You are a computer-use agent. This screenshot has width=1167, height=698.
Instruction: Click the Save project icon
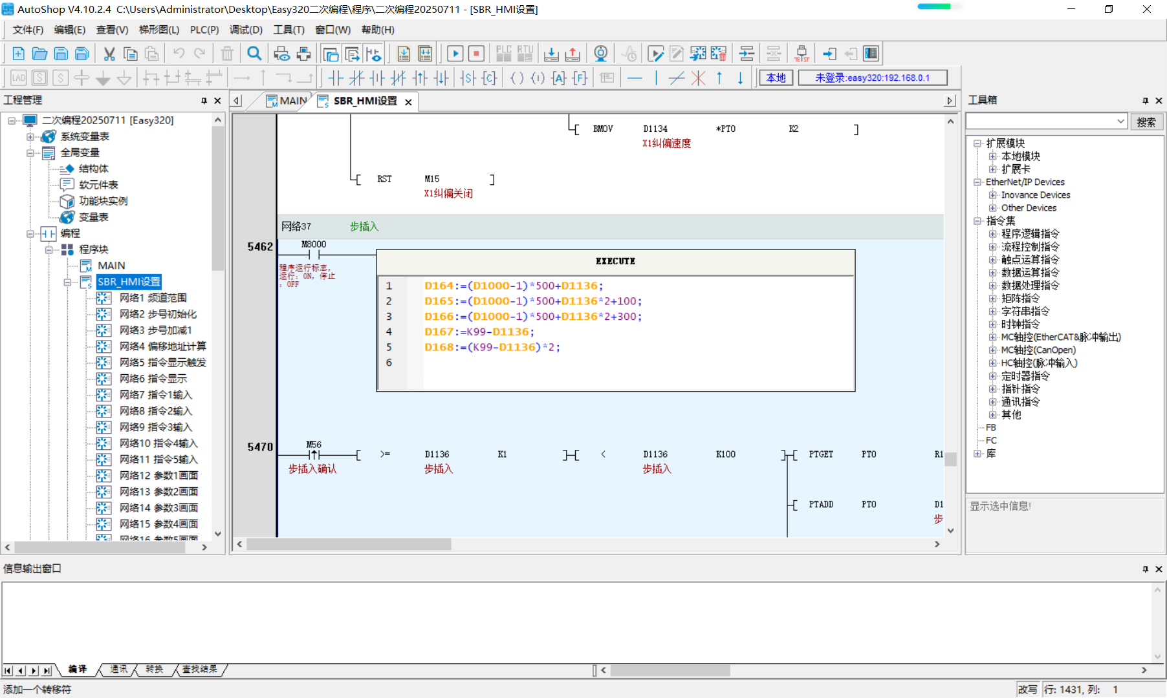[x=61, y=54]
